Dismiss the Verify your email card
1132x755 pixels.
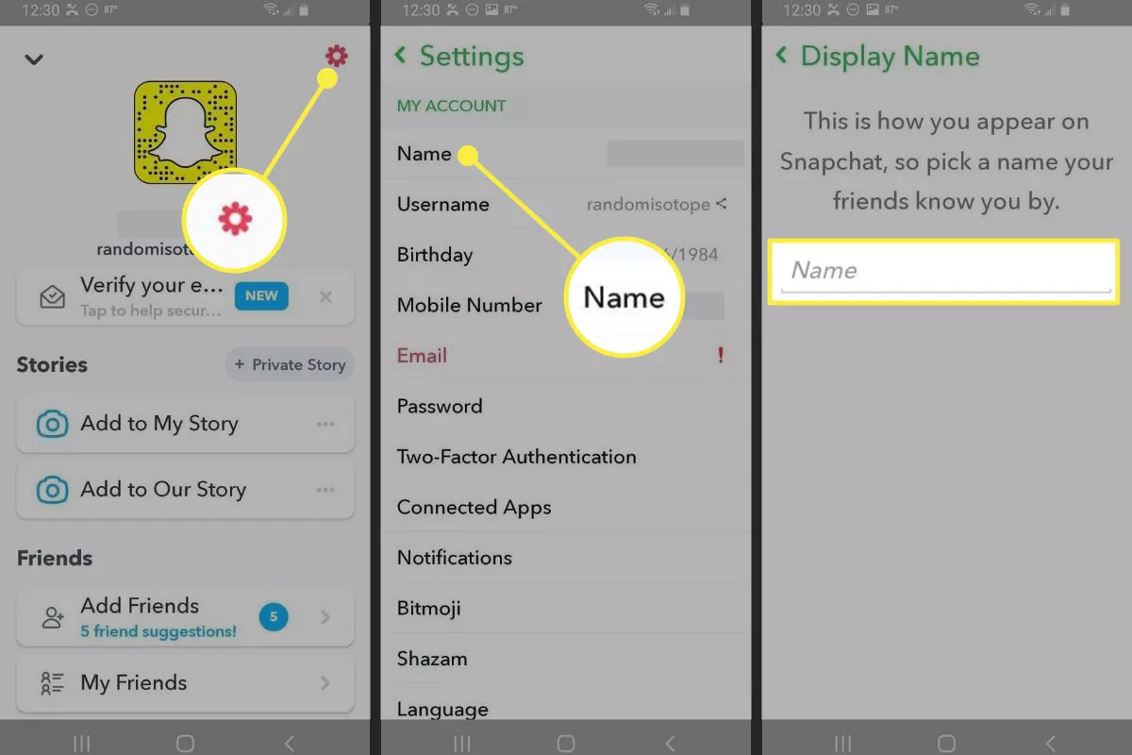pos(325,297)
